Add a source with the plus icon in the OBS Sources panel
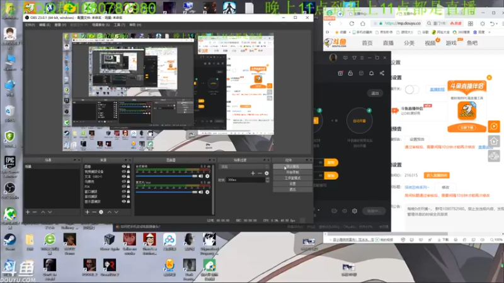Screen dimensions: 504x283 point(87,212)
